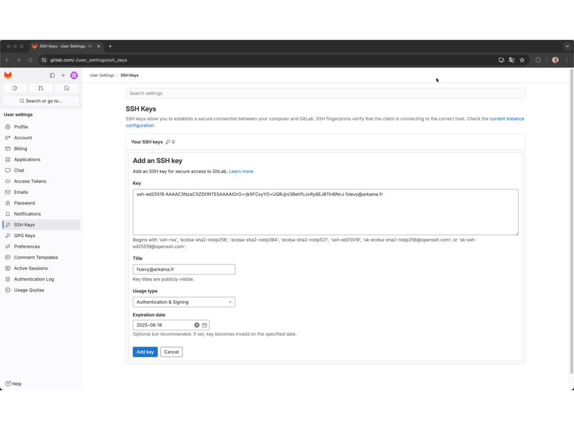
Task: Open the Usage type dropdown
Action: point(184,302)
